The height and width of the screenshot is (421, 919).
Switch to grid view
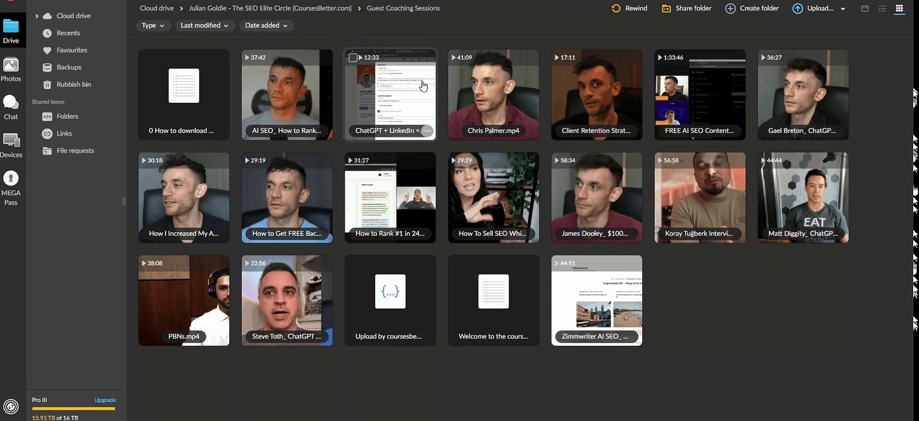point(900,8)
